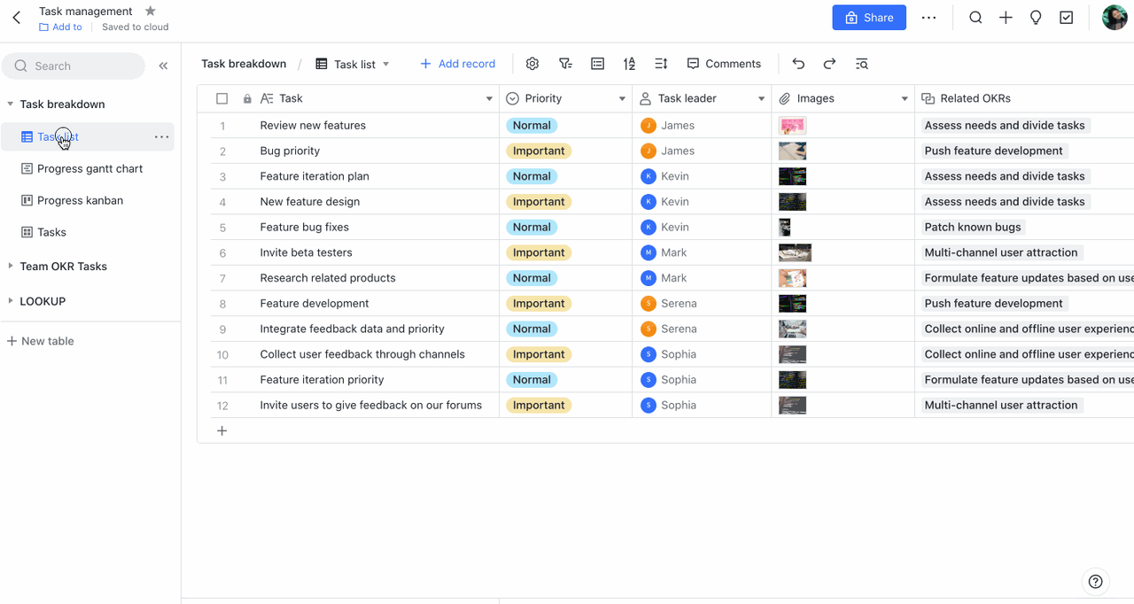The image size is (1134, 604).
Task: Switch to the Progress kanban view
Action: coord(80,200)
